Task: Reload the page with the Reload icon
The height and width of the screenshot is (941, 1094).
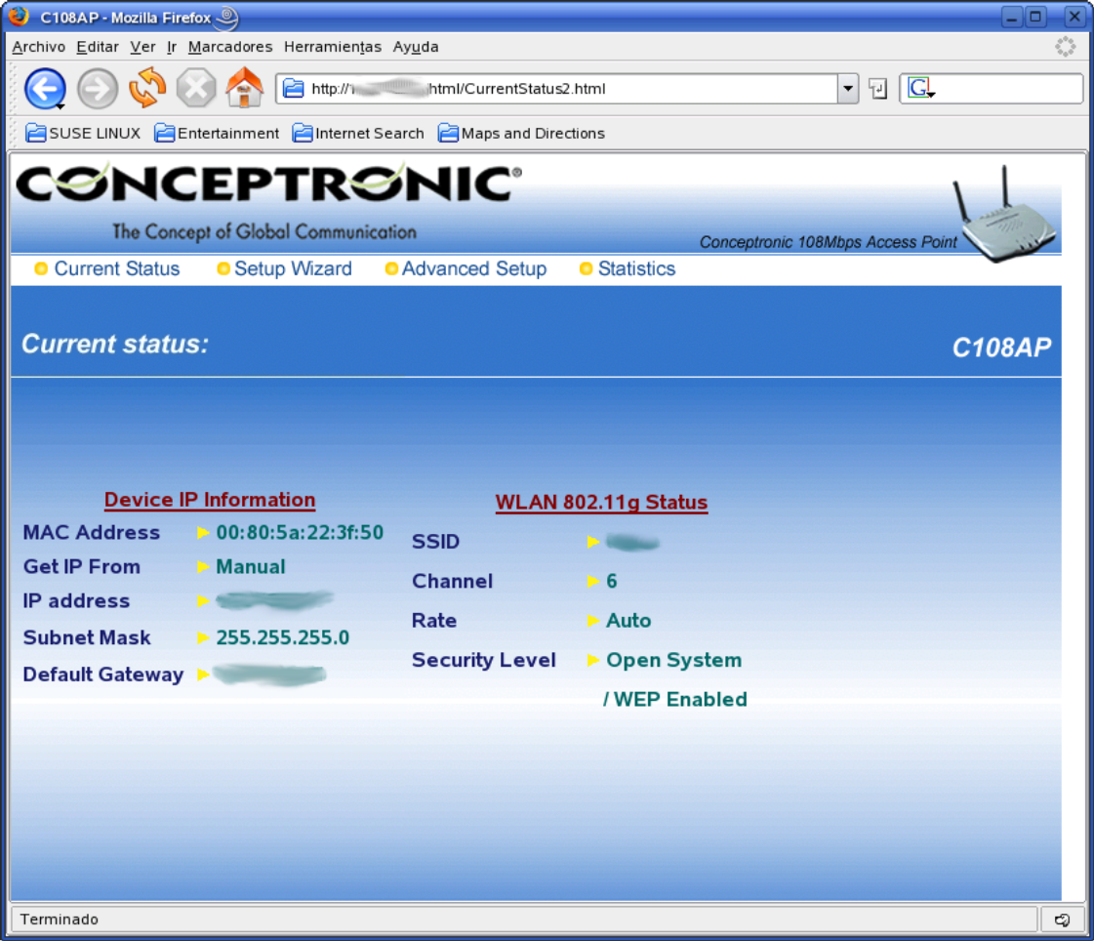Action: coord(146,88)
